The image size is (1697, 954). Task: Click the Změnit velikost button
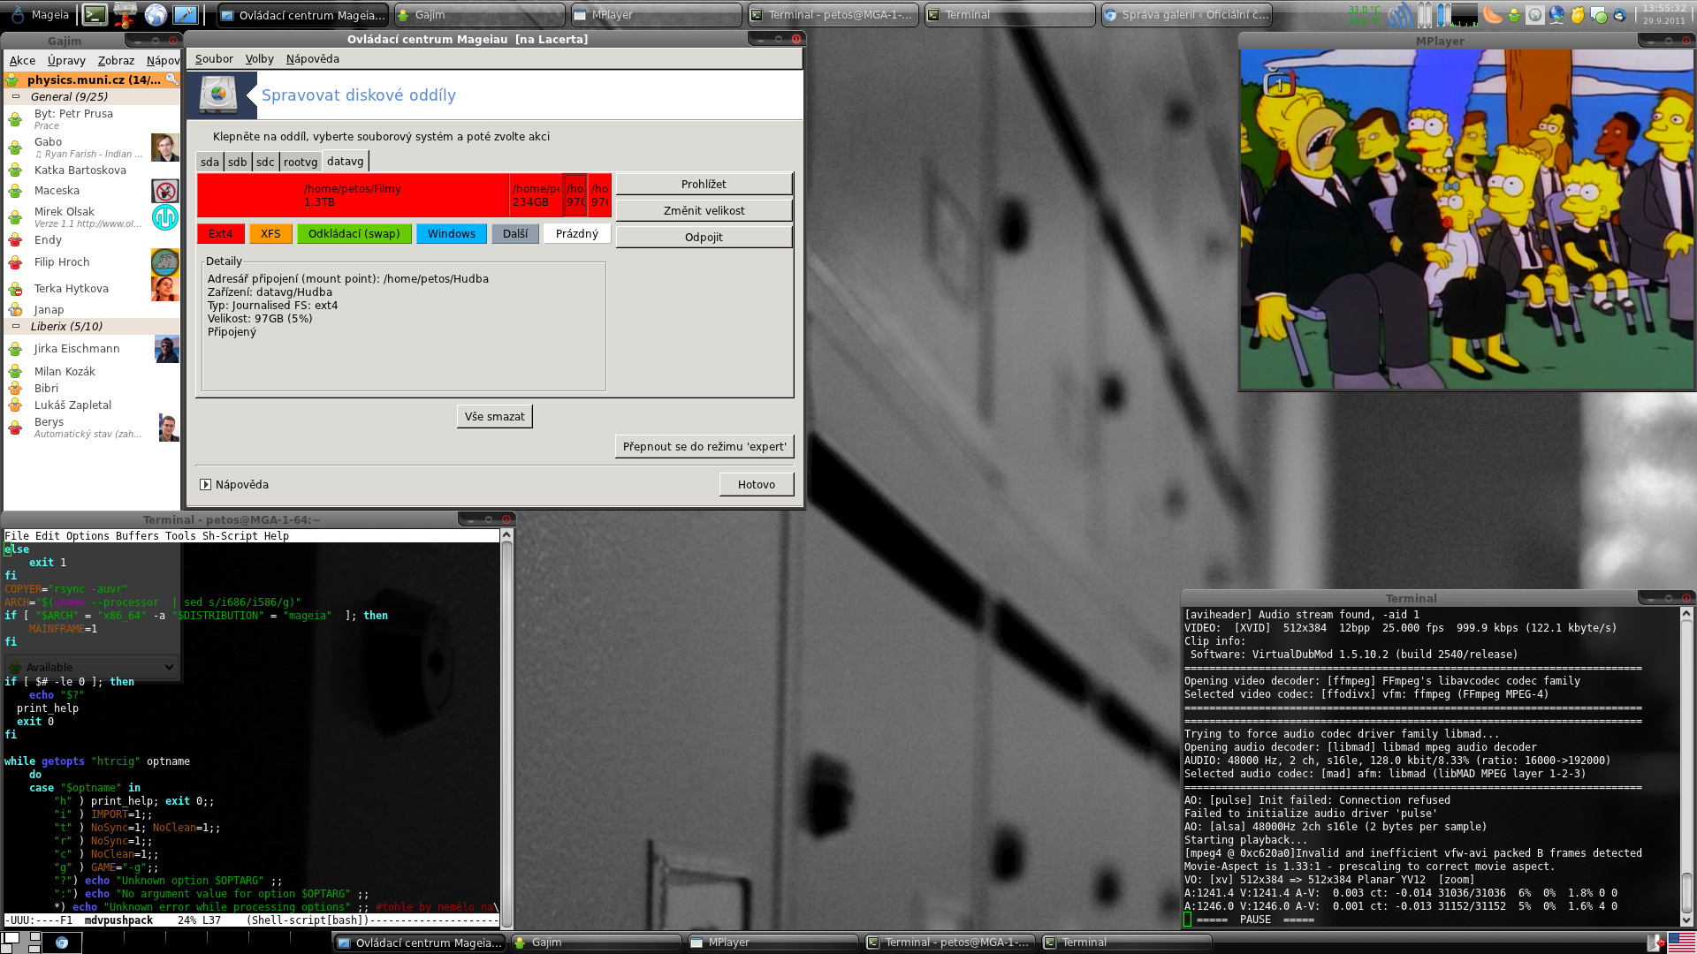point(704,210)
